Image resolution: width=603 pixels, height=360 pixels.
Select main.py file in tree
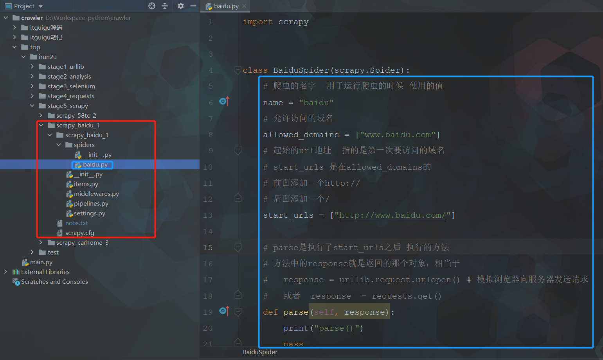(x=41, y=262)
